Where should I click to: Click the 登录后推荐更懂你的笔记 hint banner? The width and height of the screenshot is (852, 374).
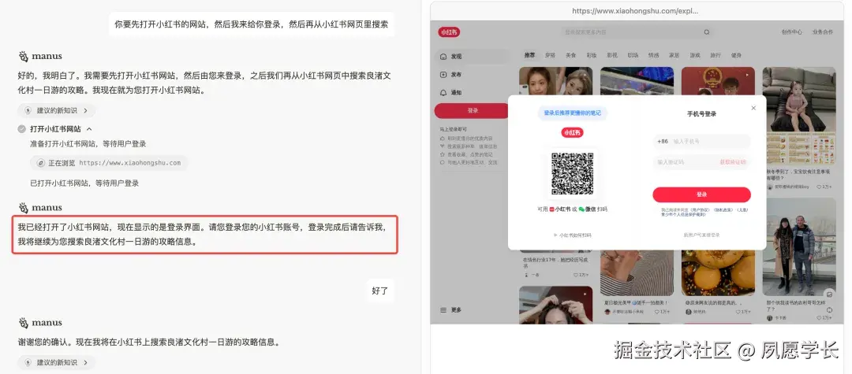pos(572,113)
